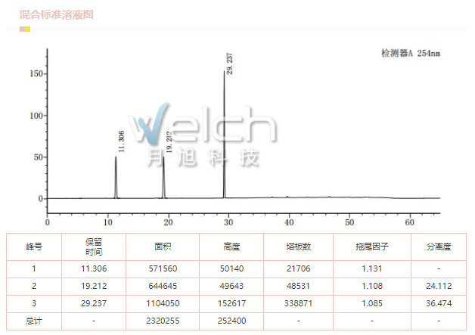This screenshot has width=475, height=335.
Task: Click the table header 高度
Action: tap(231, 247)
